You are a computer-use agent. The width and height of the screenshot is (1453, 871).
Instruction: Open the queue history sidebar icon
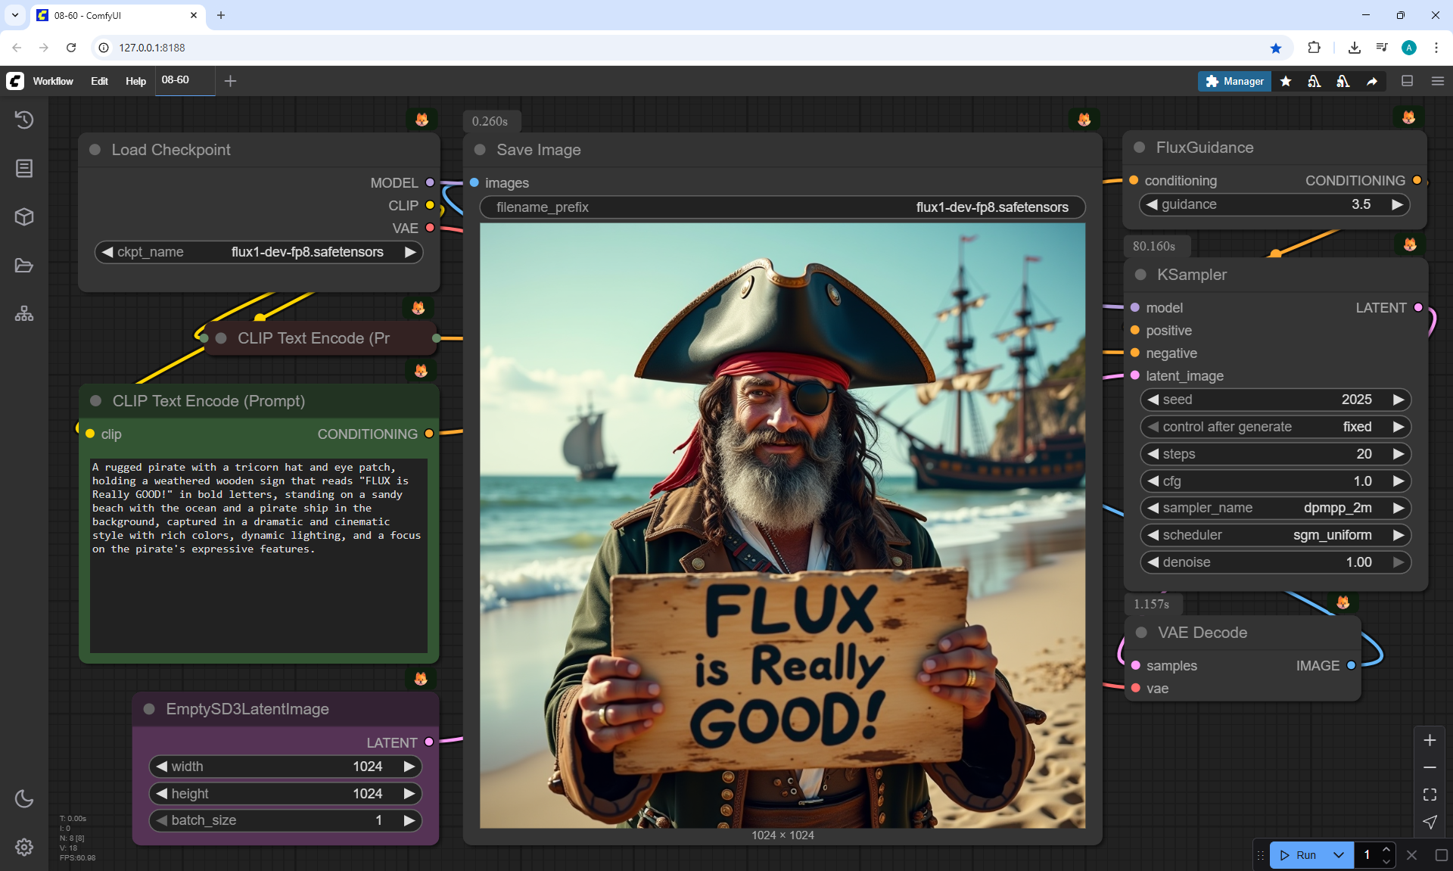(x=24, y=120)
